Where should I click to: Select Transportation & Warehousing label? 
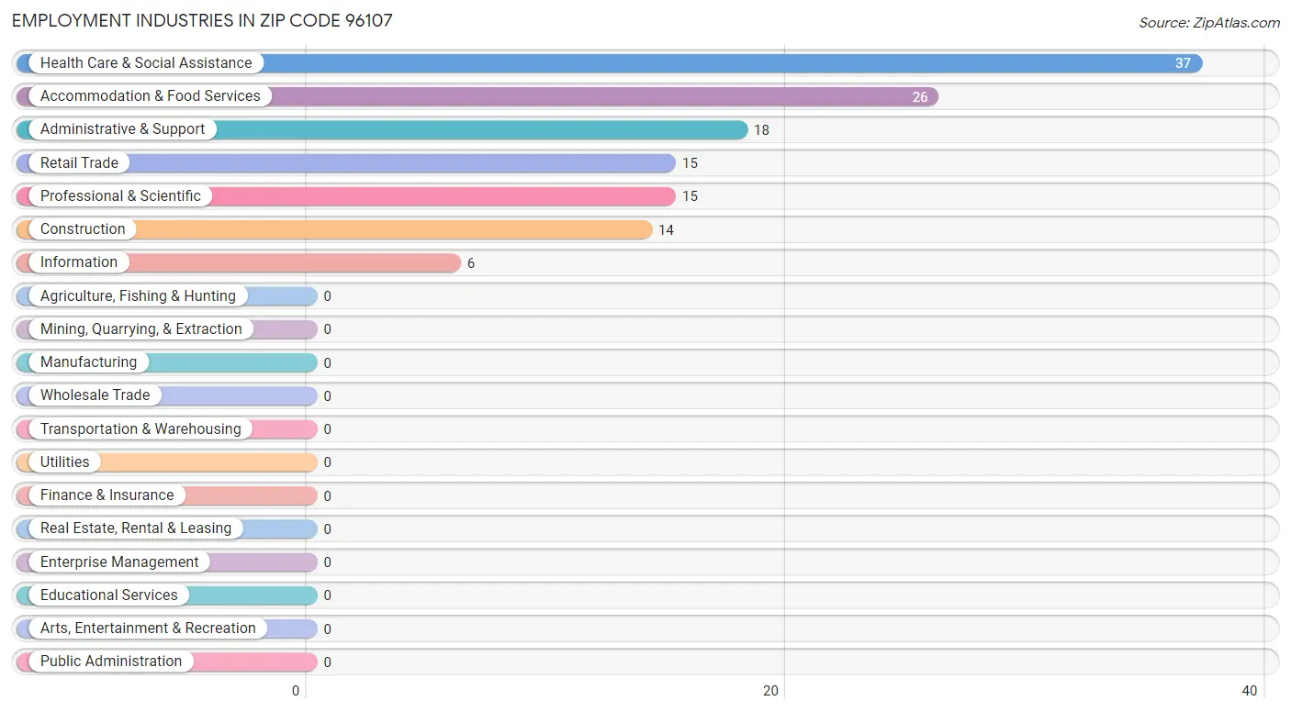tap(140, 428)
